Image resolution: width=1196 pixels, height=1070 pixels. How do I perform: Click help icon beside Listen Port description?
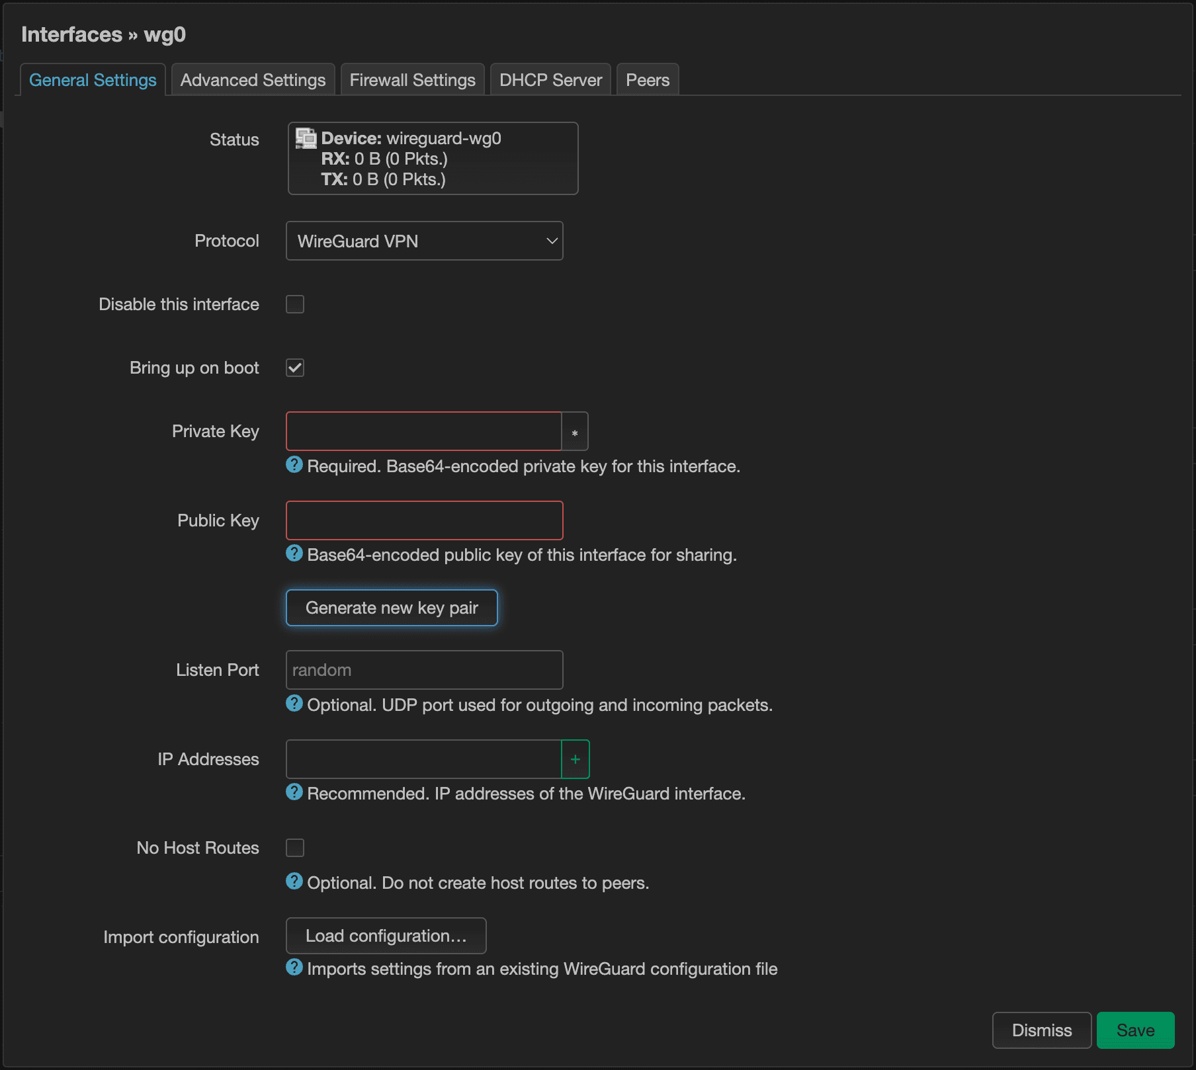(294, 704)
